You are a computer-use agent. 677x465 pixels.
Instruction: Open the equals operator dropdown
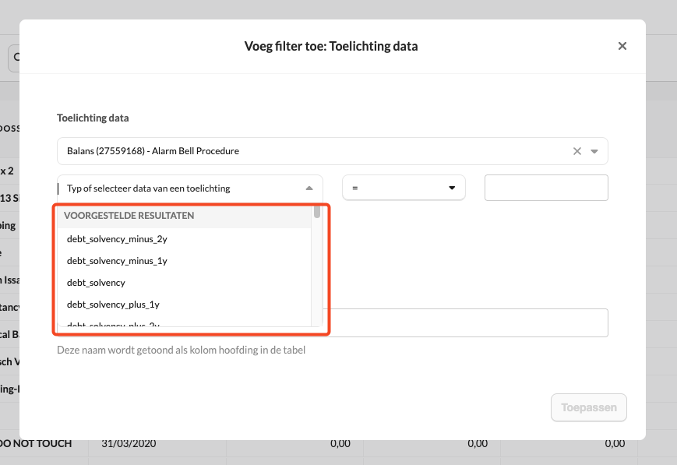[x=404, y=188]
